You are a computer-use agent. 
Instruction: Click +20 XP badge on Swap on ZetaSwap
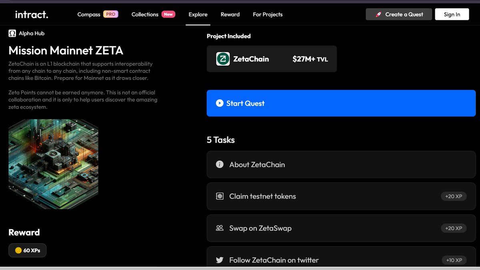click(x=454, y=228)
